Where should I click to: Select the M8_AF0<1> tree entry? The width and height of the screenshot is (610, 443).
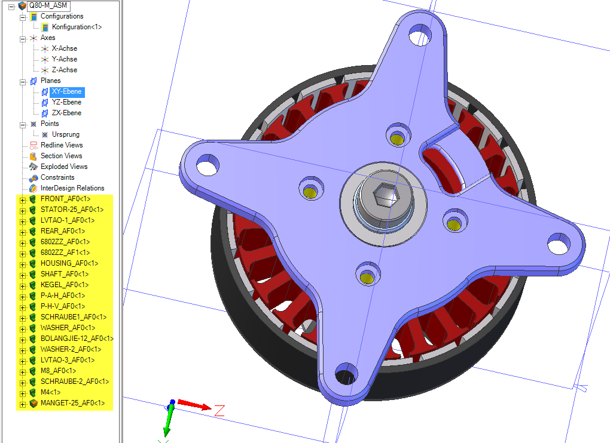59,371
